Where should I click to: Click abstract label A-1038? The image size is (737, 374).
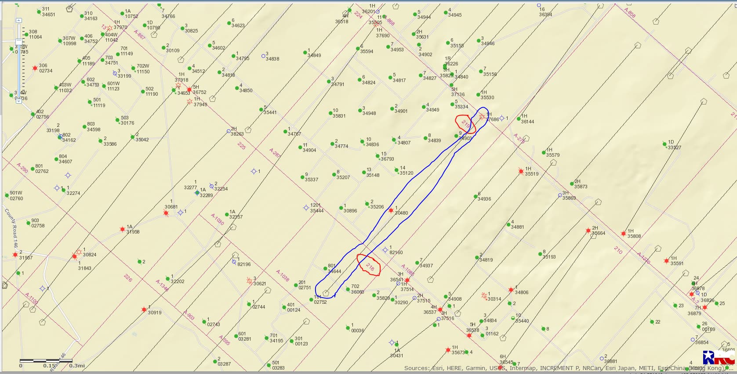(x=283, y=275)
